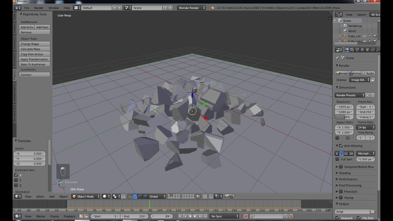Select the scale manipulator icon
The height and width of the screenshot is (221, 393).
[x=145, y=196]
